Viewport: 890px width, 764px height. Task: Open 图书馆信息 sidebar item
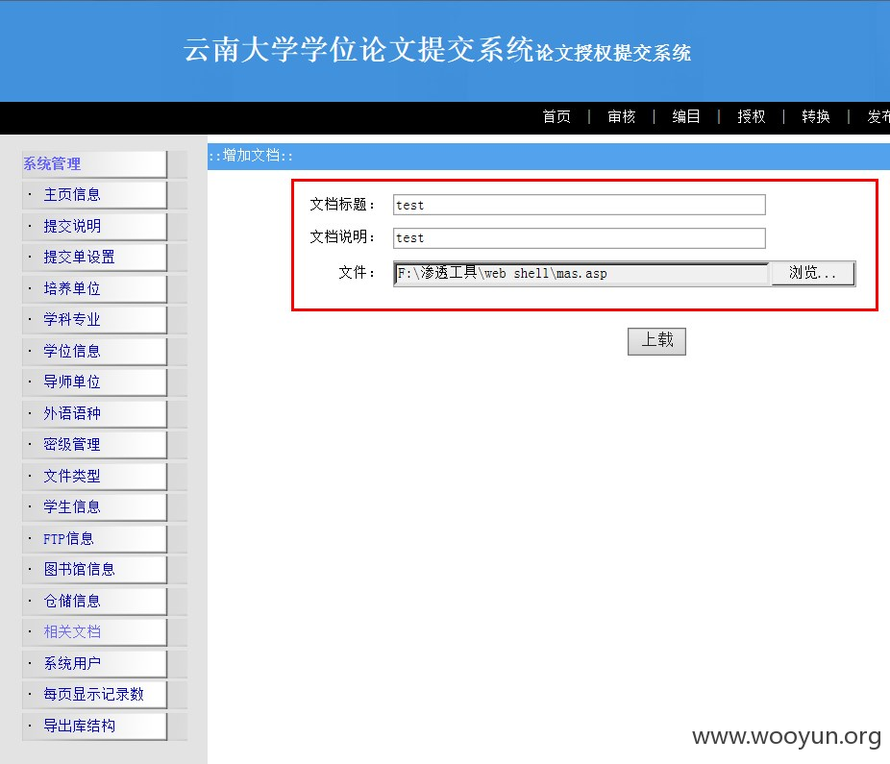80,569
